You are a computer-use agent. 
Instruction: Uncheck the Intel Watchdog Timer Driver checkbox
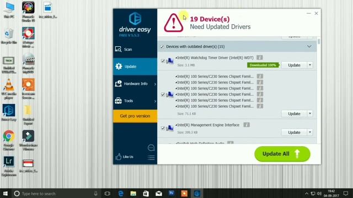pyautogui.click(x=163, y=61)
